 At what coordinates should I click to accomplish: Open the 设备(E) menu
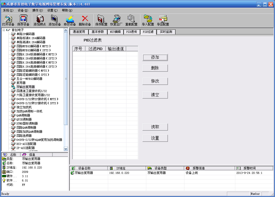pos(23,10)
